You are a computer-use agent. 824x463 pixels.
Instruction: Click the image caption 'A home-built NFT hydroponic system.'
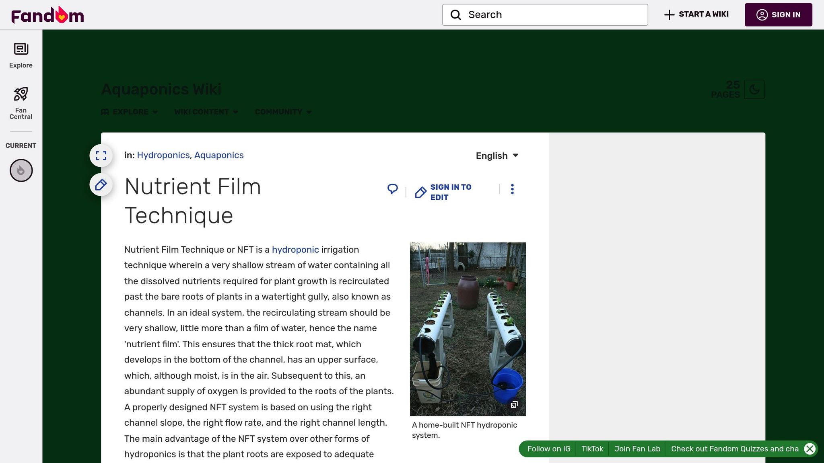[x=464, y=430]
